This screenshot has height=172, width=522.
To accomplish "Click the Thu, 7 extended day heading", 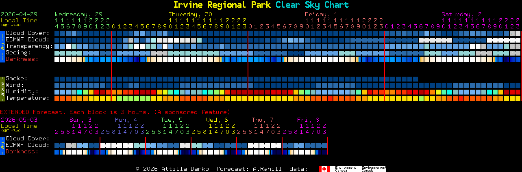I will tap(263, 120).
